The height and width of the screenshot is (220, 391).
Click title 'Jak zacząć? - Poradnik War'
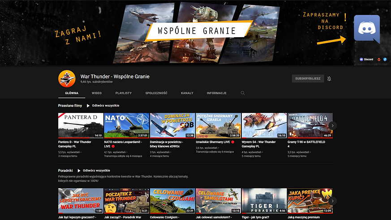click(x=122, y=217)
